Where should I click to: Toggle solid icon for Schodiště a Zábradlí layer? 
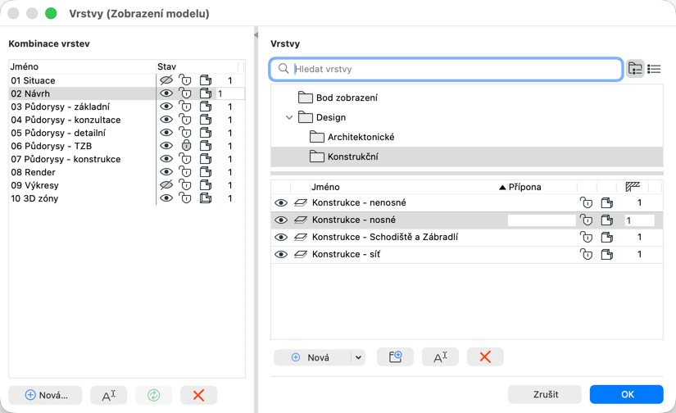[607, 237]
